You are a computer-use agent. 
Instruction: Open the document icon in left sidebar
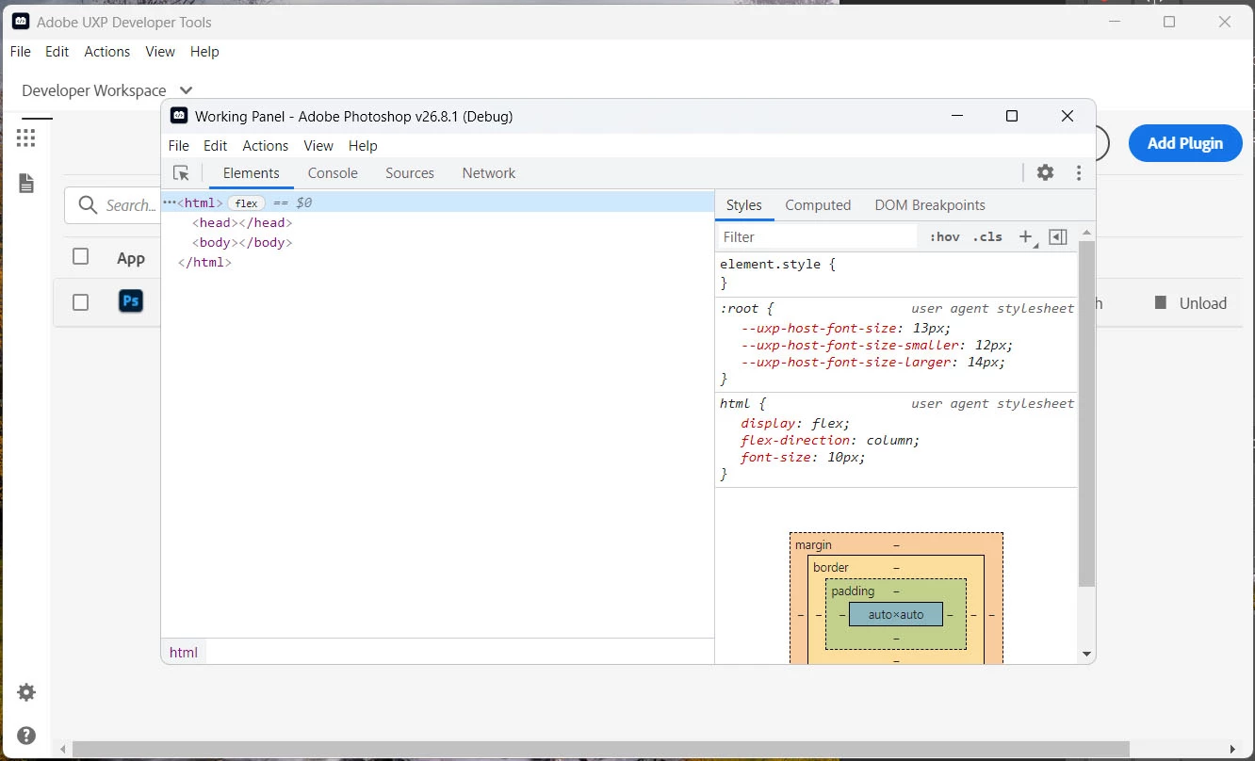(26, 184)
